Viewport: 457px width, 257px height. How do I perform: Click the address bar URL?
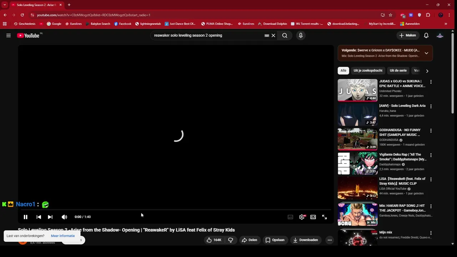[x=94, y=15]
